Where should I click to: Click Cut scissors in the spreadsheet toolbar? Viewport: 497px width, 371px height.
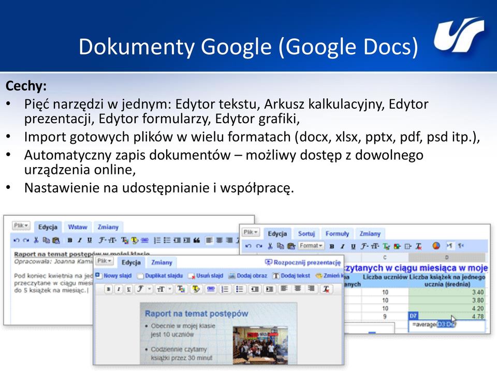click(x=270, y=246)
